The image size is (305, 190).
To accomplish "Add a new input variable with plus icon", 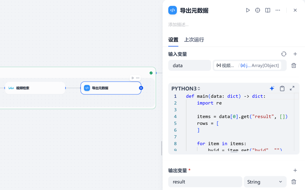I will 295,54.
